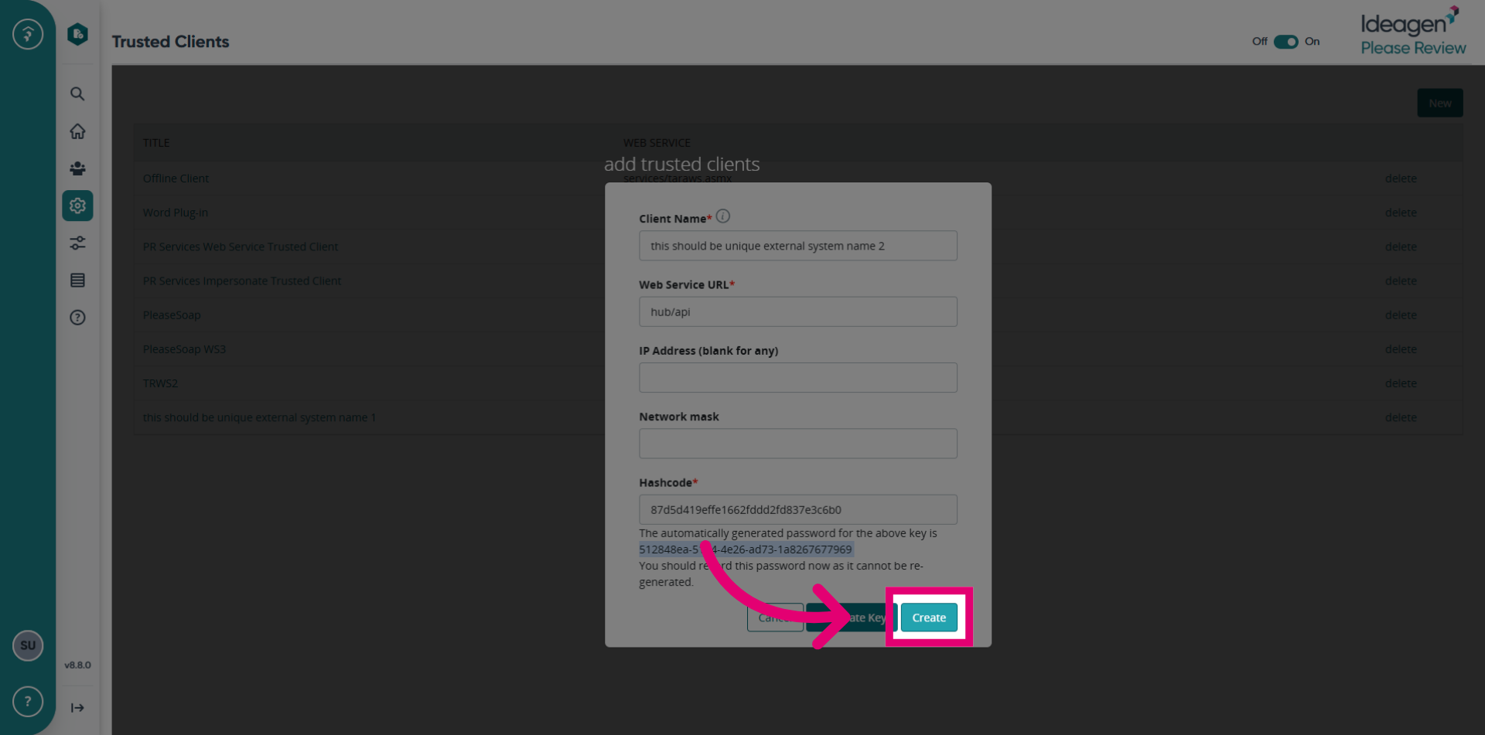
Task: Open the users group icon in sidebar
Action: click(77, 168)
